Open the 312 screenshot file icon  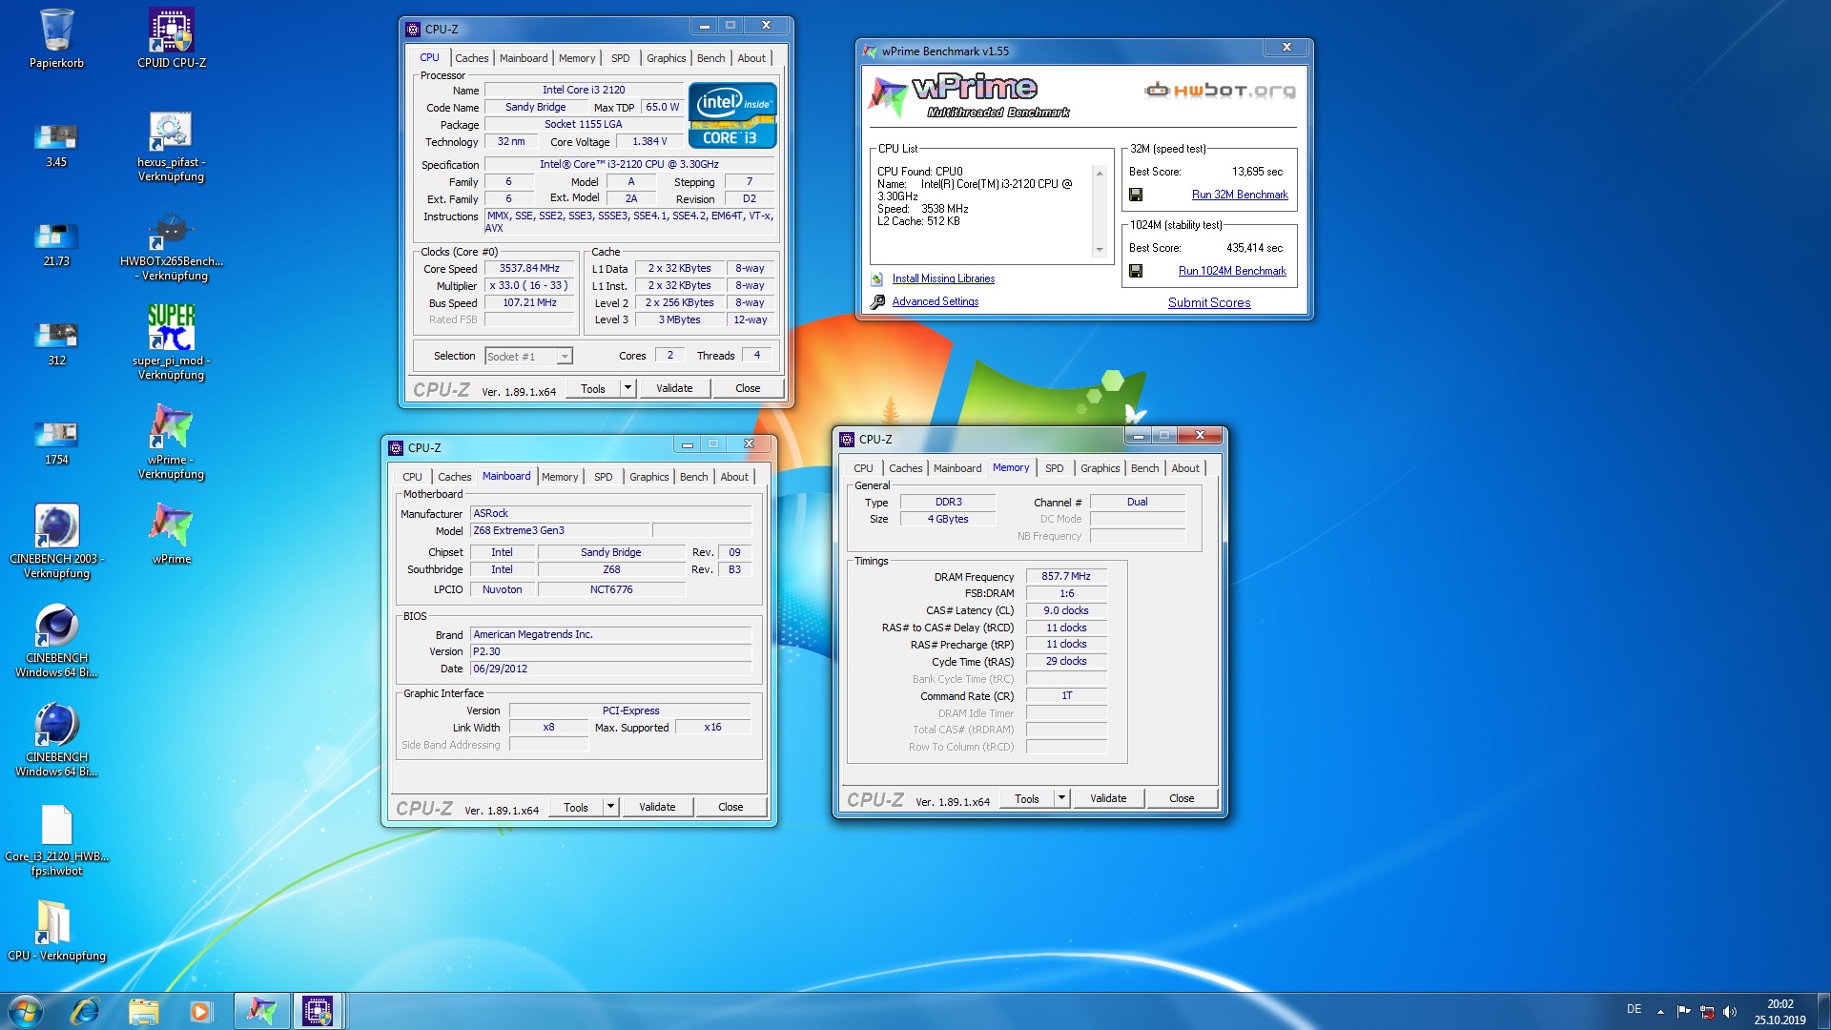pos(56,343)
